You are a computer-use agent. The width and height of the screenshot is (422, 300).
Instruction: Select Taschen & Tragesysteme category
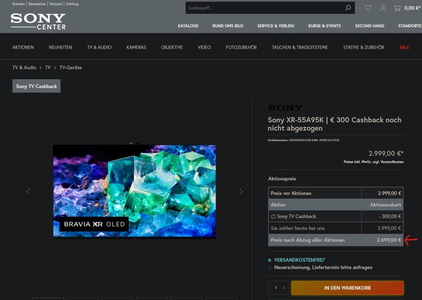(x=300, y=47)
